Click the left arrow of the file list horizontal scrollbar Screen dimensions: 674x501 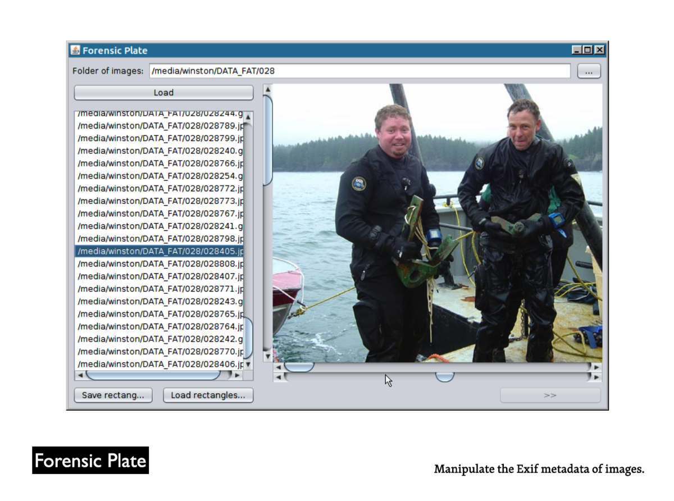click(80, 375)
